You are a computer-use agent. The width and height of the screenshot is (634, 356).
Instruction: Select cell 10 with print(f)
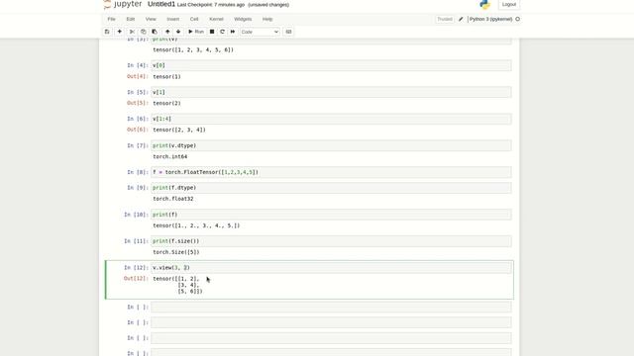tap(331, 215)
